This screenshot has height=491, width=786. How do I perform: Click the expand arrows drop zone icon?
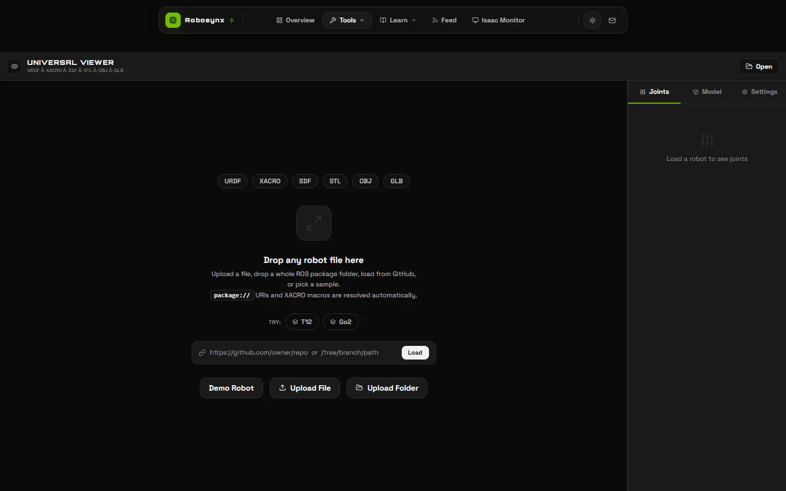(314, 223)
